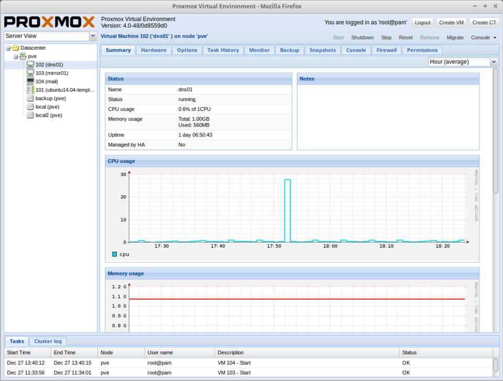Select the 103 (mirror01) VM icon
The image size is (503, 381).
click(30, 73)
